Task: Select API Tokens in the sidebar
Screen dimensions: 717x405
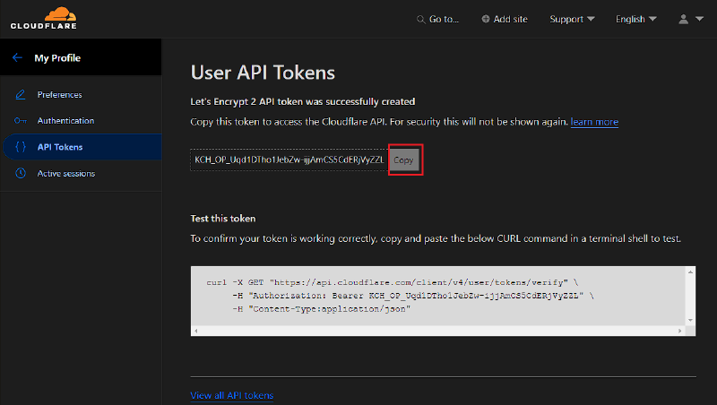Action: (x=60, y=147)
